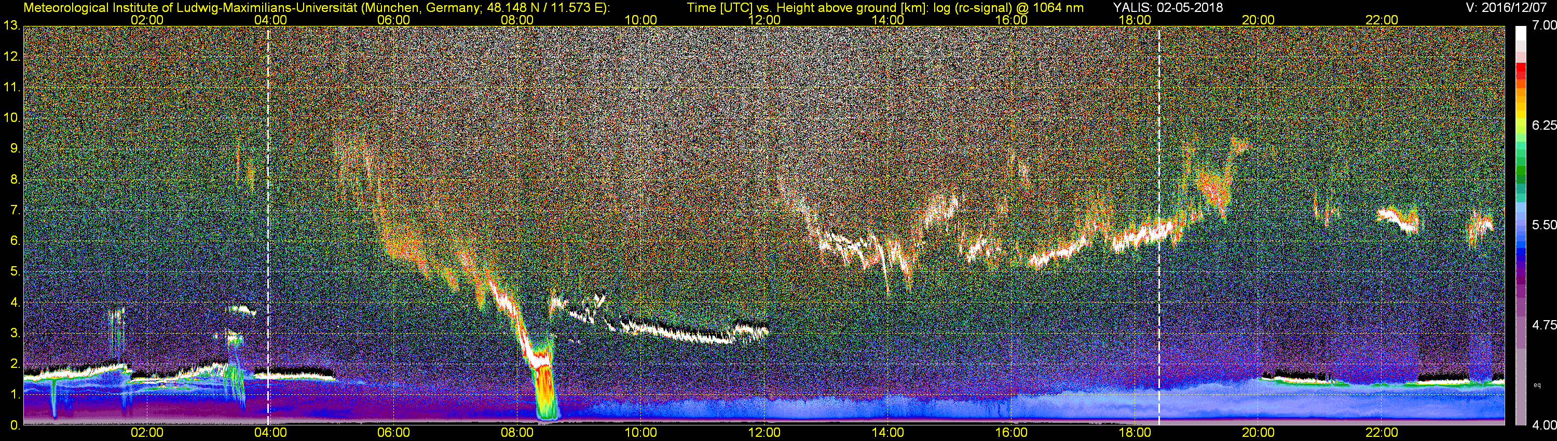Select the 20:00 tick label on top axis

1259,20
